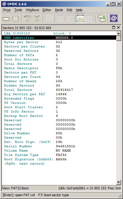This screenshot has height=199, width=123.
Task: Click the scrollbar down arrow
Action: coord(118,182)
